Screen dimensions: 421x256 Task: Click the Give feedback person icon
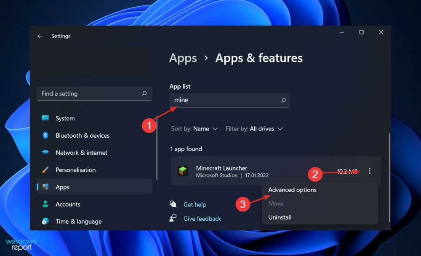[173, 218]
